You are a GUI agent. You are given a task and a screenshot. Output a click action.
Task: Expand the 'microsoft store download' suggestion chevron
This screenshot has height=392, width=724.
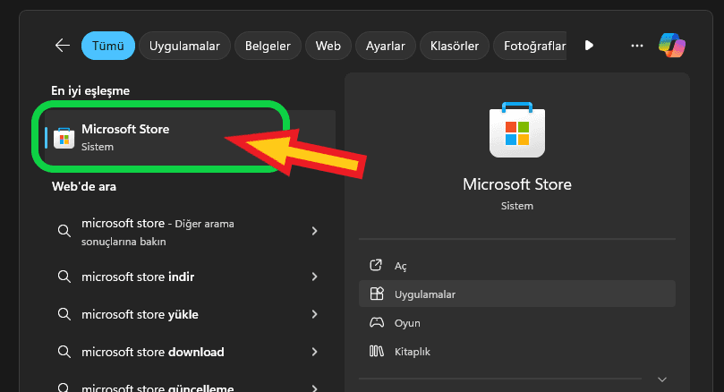pyautogui.click(x=314, y=352)
